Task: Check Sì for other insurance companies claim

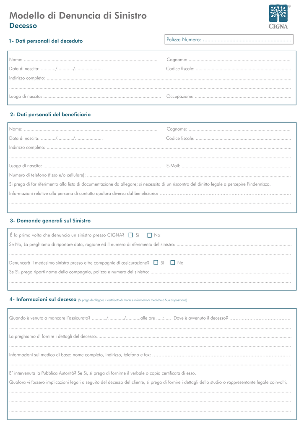Action: click(x=156, y=262)
